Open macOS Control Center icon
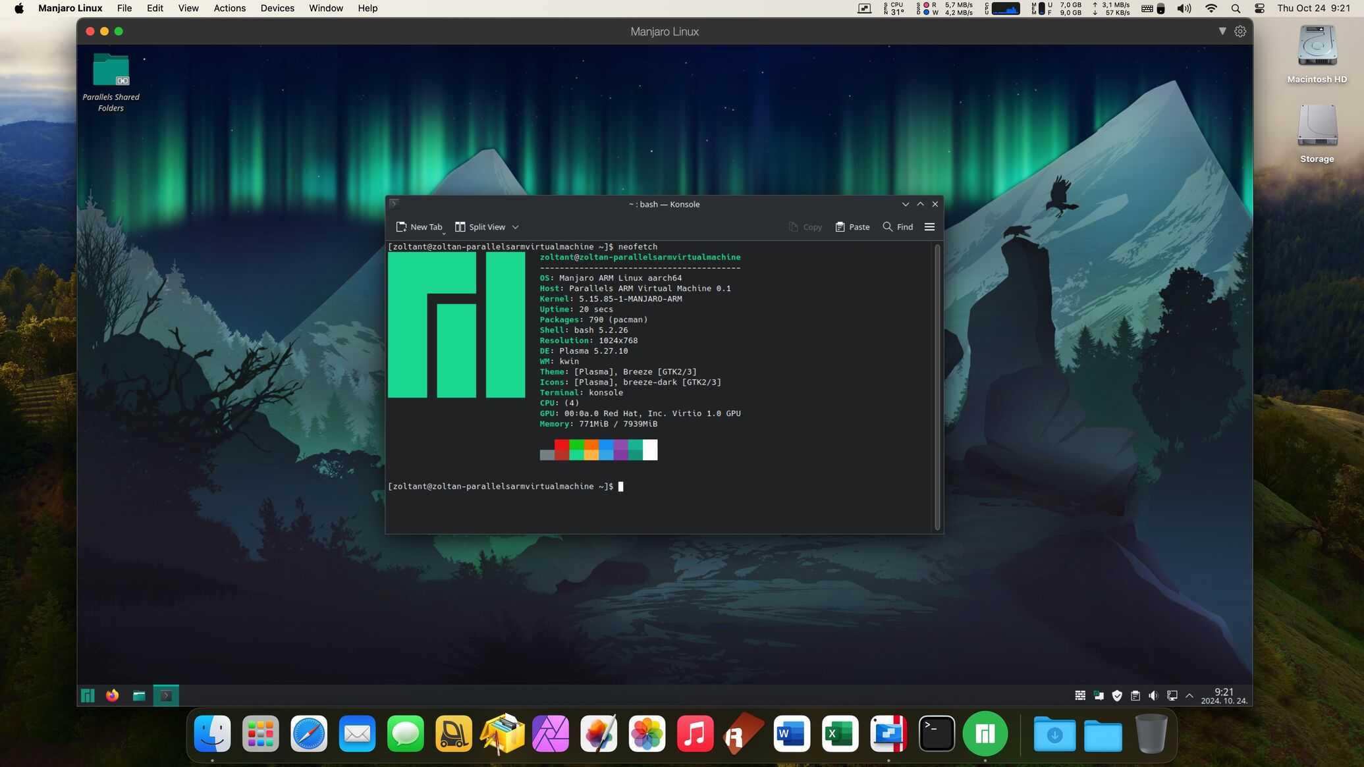This screenshot has height=767, width=1364. click(x=1259, y=8)
